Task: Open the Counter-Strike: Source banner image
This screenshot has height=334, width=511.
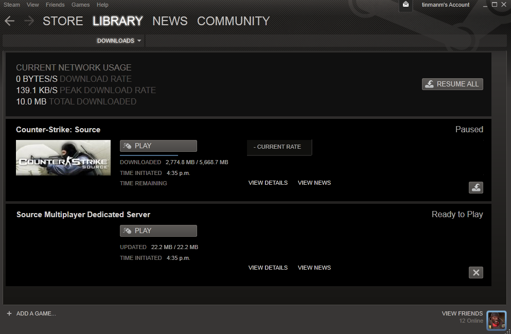Action: 63,157
